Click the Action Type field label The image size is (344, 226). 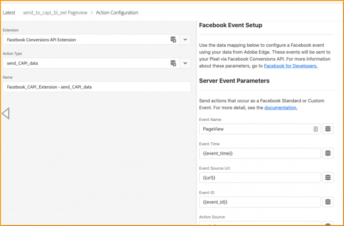pyautogui.click(x=12, y=53)
